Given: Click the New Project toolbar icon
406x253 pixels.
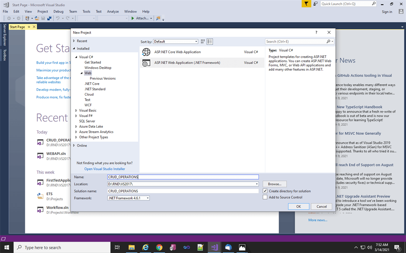Looking at the screenshot, I should [28, 18].
